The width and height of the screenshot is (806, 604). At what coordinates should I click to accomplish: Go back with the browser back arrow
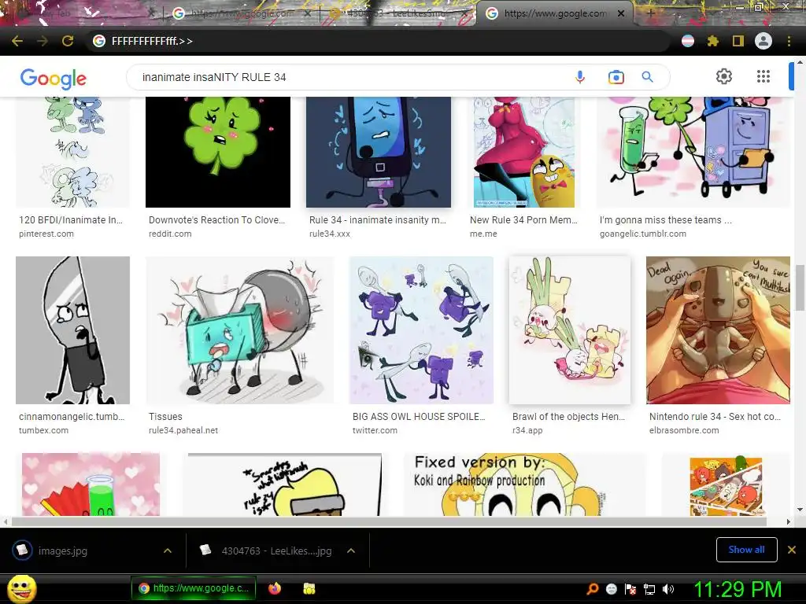click(x=17, y=41)
